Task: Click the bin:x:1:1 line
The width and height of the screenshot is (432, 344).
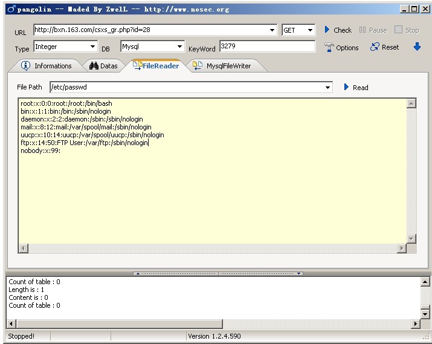Action: tap(66, 111)
